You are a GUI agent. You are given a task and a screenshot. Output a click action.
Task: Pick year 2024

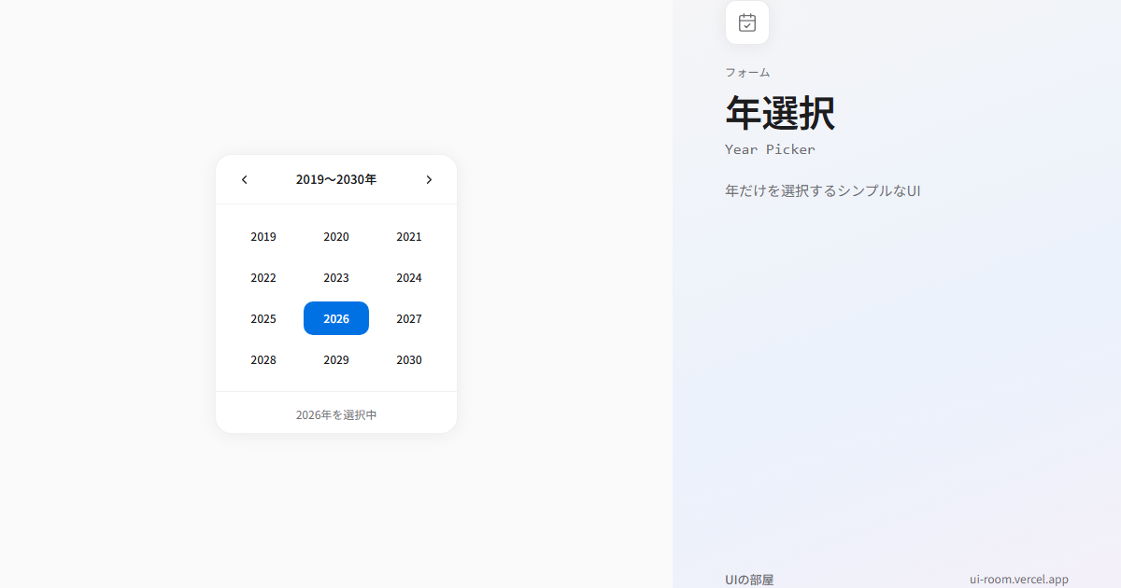click(409, 278)
